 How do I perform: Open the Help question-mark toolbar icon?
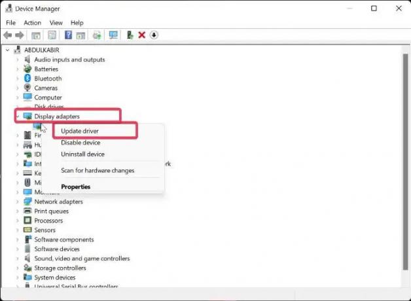pyautogui.click(x=68, y=35)
